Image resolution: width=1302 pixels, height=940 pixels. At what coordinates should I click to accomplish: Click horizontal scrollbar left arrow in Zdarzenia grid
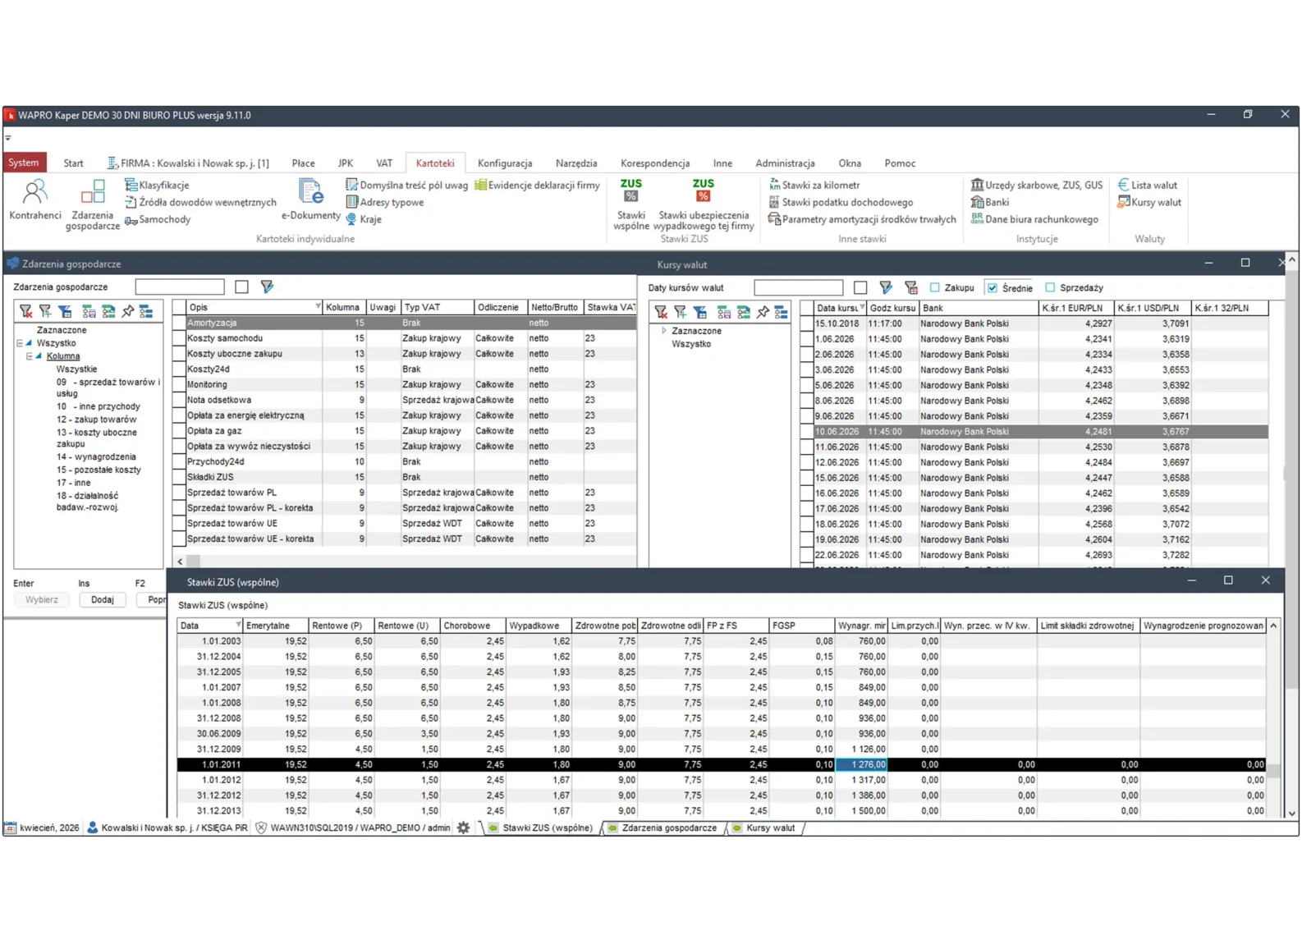(180, 562)
